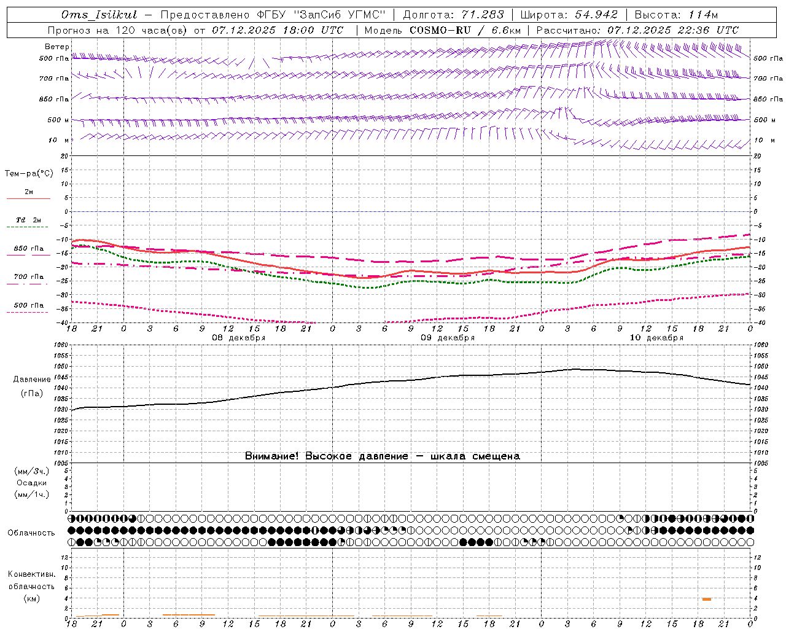Image resolution: width=786 pixels, height=629 pixels.
Task: Click the (мм/3ч.) precipitation unit label
Action: [x=32, y=471]
